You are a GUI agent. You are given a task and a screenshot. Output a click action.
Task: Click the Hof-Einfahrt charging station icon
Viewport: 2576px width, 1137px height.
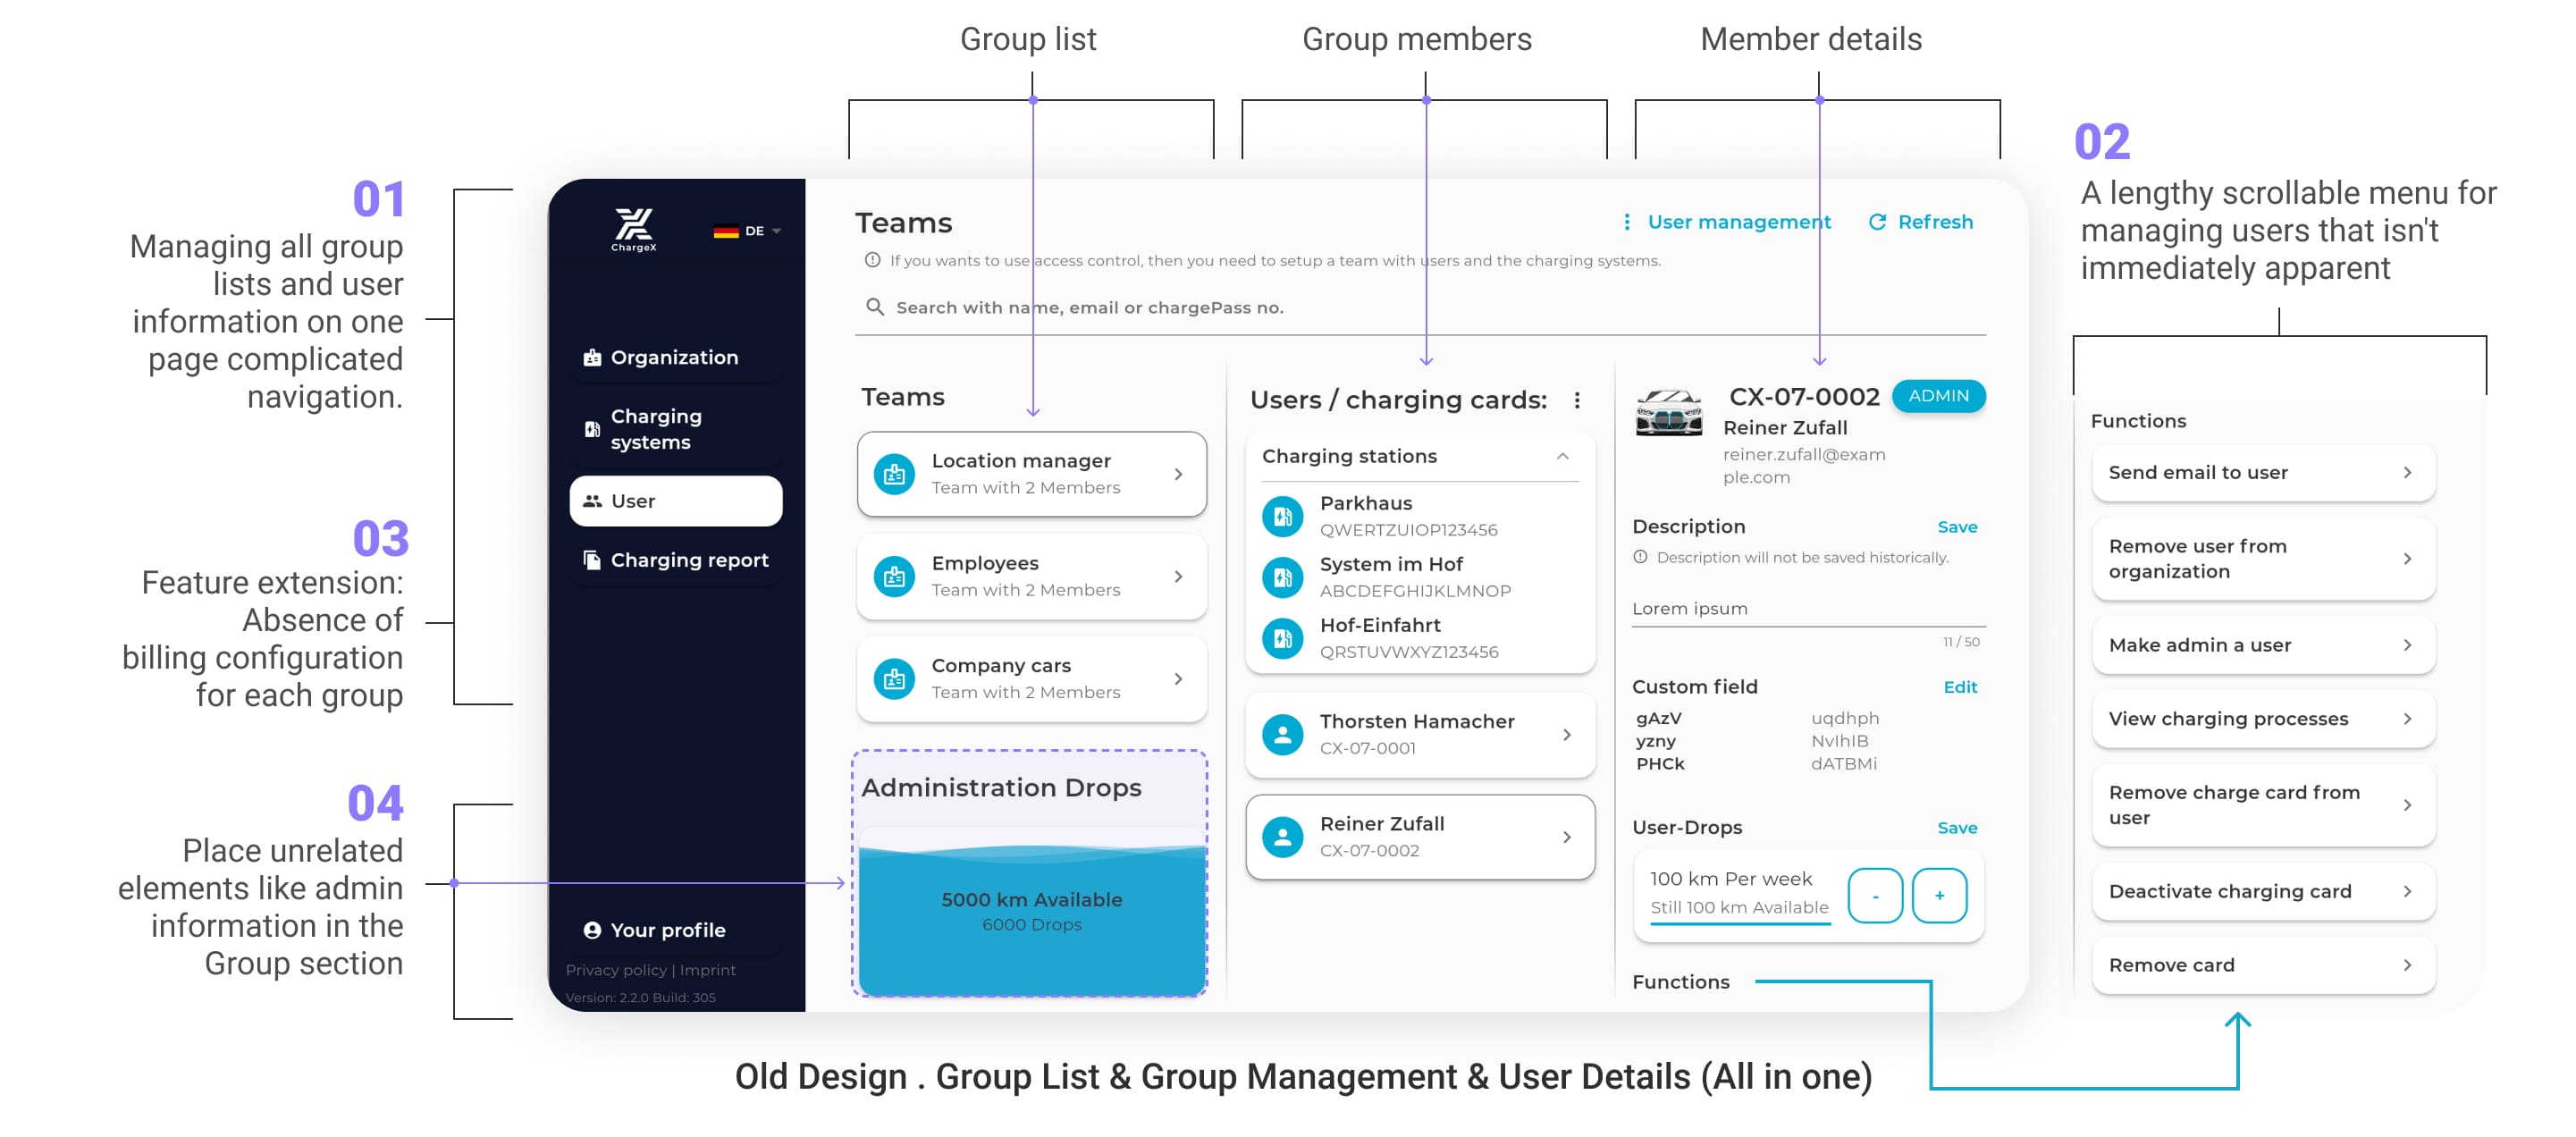(1282, 638)
